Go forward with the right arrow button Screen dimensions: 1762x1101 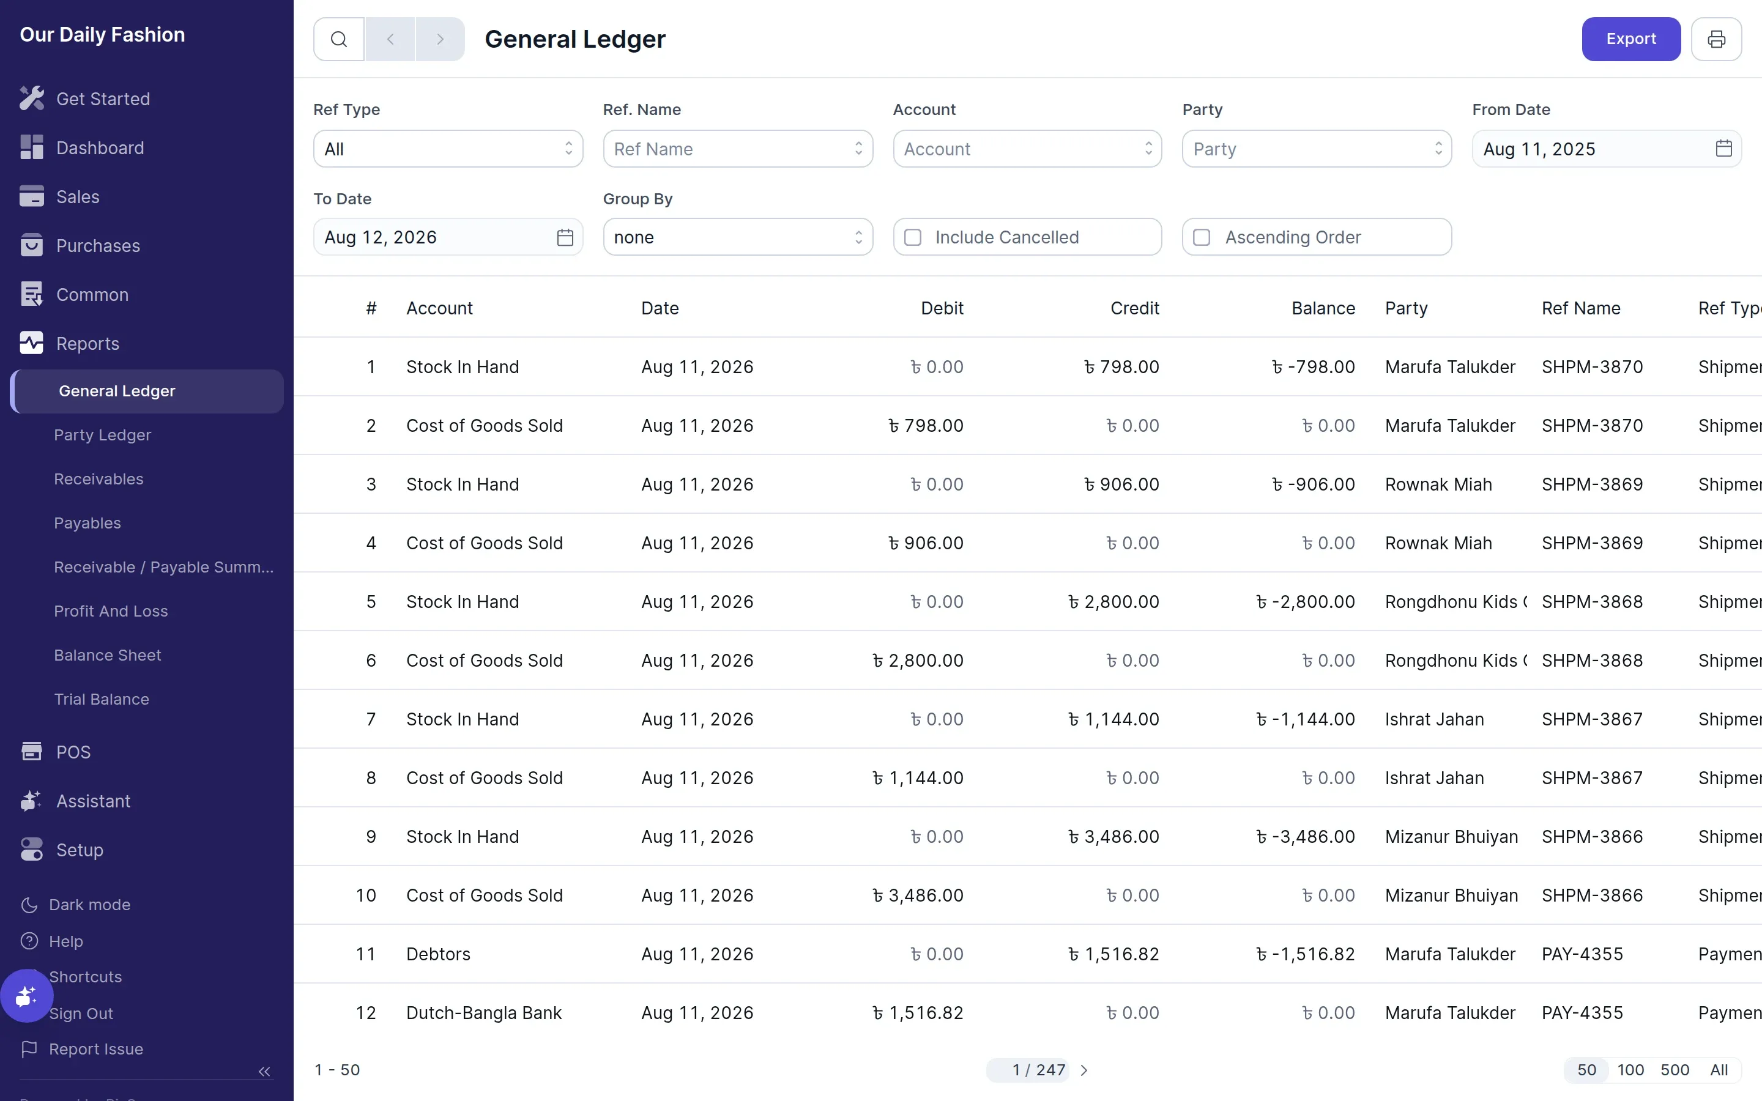pyautogui.click(x=440, y=39)
